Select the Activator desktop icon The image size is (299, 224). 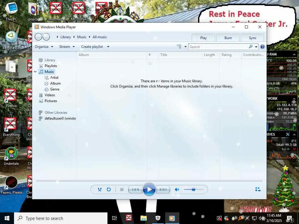11,69
